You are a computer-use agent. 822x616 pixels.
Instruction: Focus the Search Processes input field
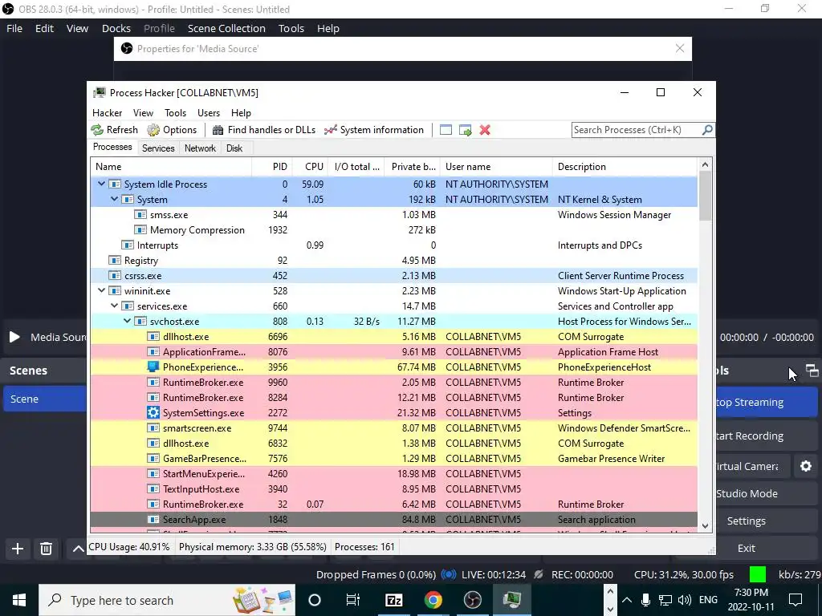[x=637, y=130]
